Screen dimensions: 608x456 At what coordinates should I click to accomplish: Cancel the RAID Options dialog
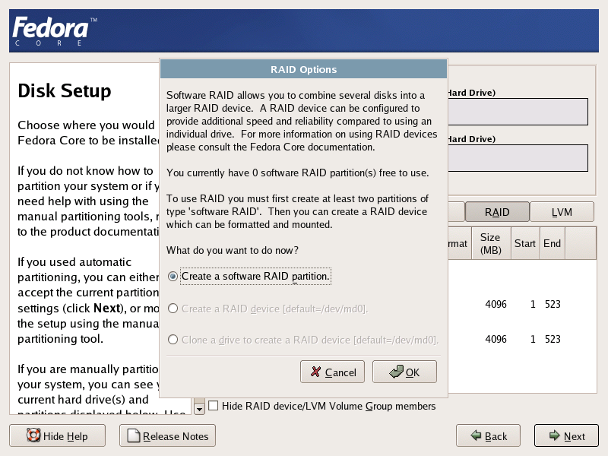[x=332, y=372]
